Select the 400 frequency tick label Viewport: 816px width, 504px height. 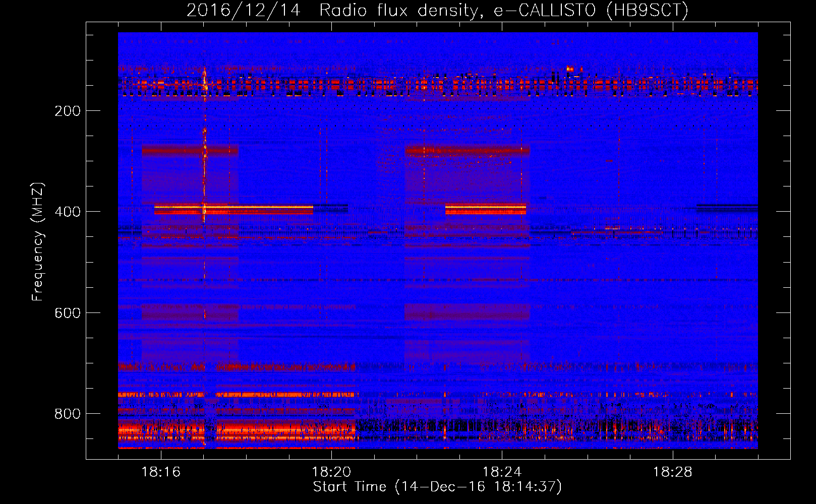[x=68, y=212]
